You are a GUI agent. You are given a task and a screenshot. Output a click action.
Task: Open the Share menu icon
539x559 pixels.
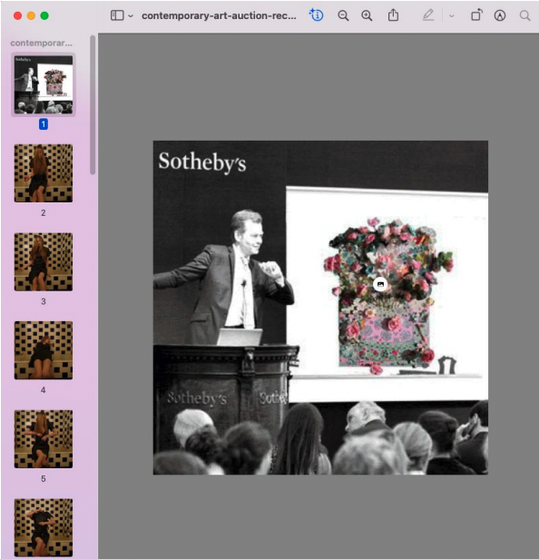(393, 15)
